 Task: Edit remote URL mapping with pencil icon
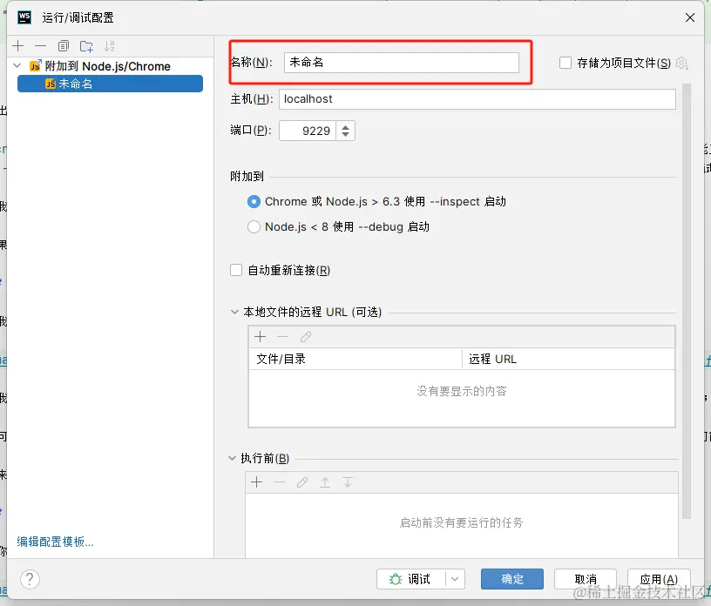(306, 337)
